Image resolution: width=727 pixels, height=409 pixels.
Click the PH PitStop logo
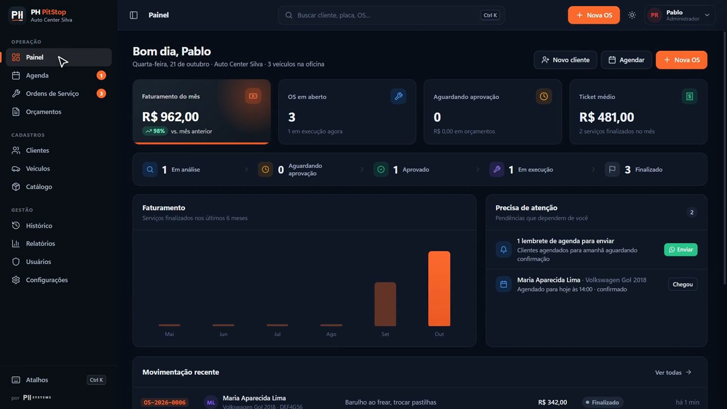click(17, 15)
